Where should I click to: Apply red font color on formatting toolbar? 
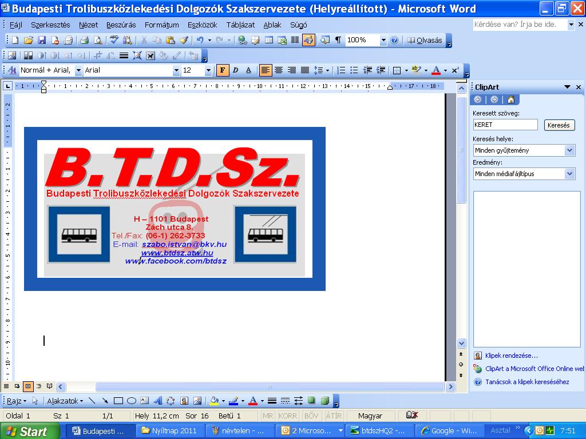(x=436, y=70)
